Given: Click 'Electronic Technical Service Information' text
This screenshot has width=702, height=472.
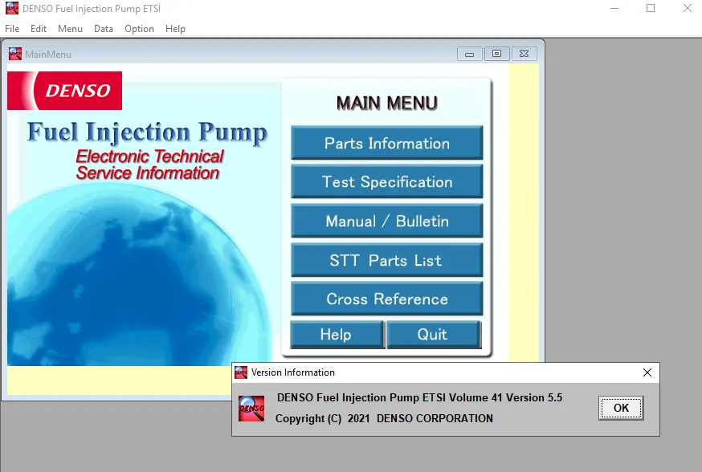Looking at the screenshot, I should pyautogui.click(x=149, y=165).
